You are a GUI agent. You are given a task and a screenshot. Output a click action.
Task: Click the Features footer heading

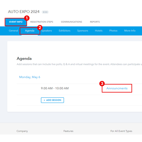tap(68, 131)
